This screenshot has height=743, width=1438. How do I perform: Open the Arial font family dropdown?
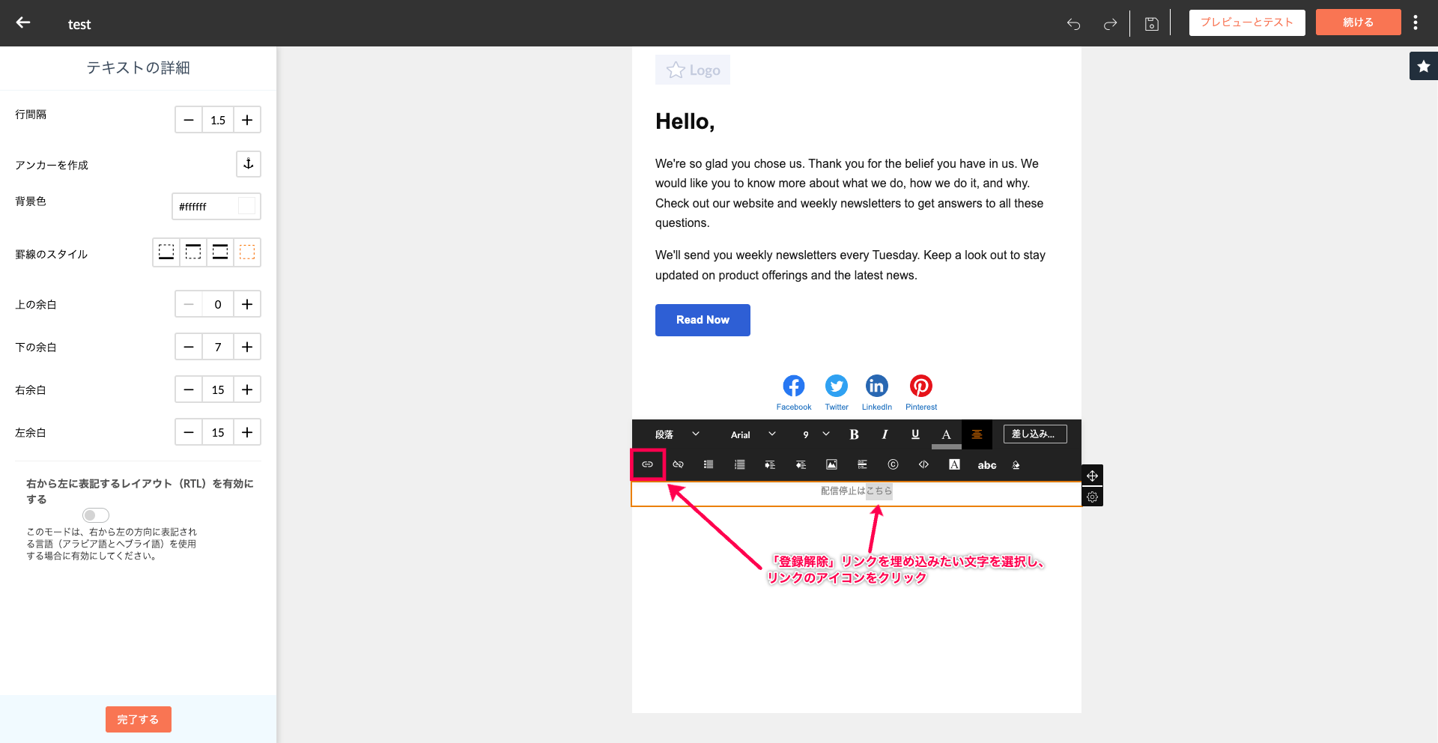tap(753, 434)
